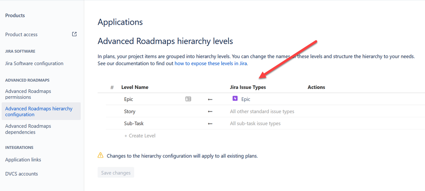Click the # column header
425x191 pixels.
[x=112, y=87]
